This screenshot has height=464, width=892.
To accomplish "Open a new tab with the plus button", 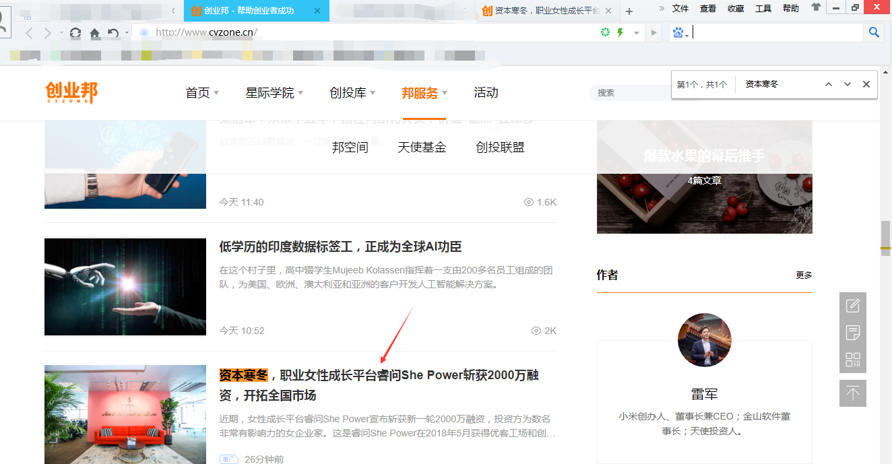I will 629,11.
